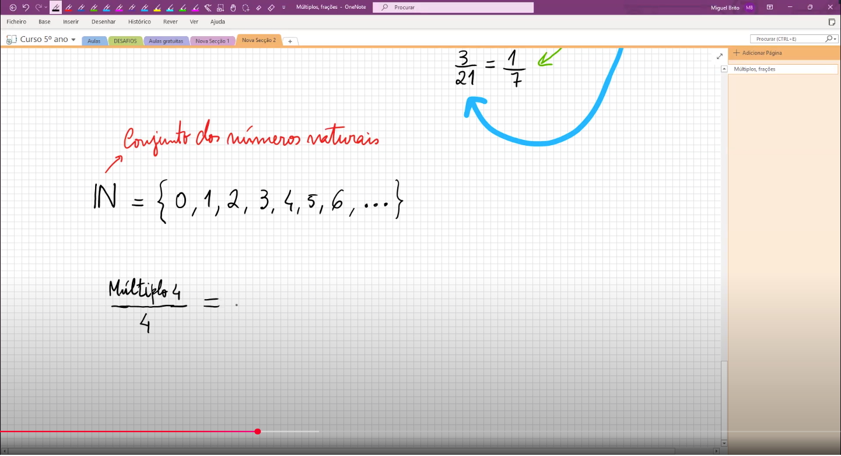Open the Ver ribbon tab

pyautogui.click(x=194, y=22)
